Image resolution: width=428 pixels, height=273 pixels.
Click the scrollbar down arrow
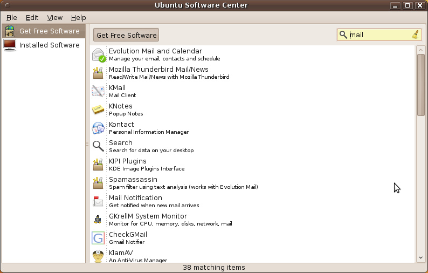coord(420,257)
